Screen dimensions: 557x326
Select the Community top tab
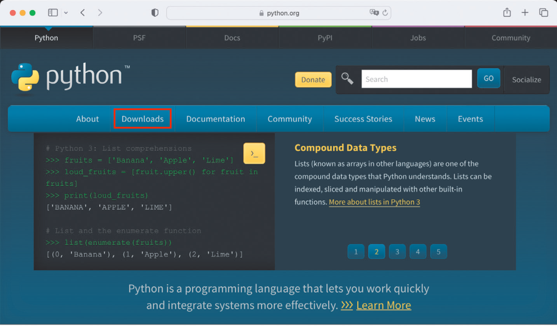(x=511, y=38)
